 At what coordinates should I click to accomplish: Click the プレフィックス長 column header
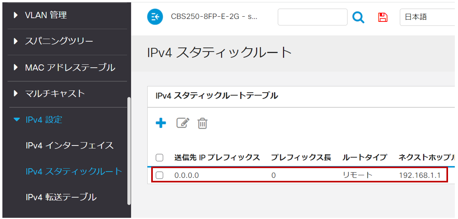pyautogui.click(x=301, y=158)
